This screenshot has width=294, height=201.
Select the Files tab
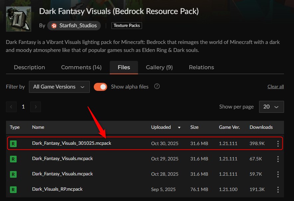click(124, 67)
